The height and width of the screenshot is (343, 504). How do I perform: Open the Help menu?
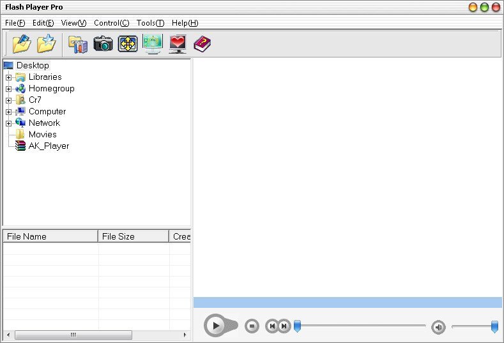coord(185,23)
